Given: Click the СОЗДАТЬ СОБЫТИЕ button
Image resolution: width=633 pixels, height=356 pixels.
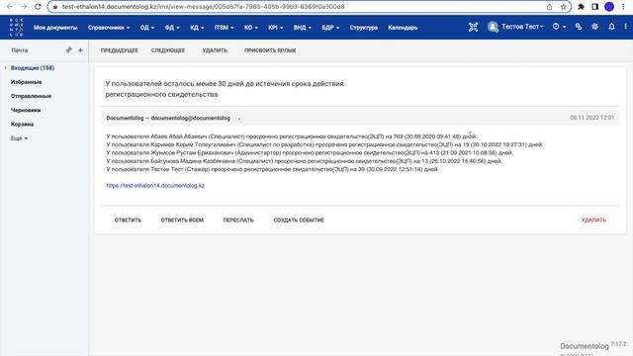Looking at the screenshot, I should coord(299,220).
